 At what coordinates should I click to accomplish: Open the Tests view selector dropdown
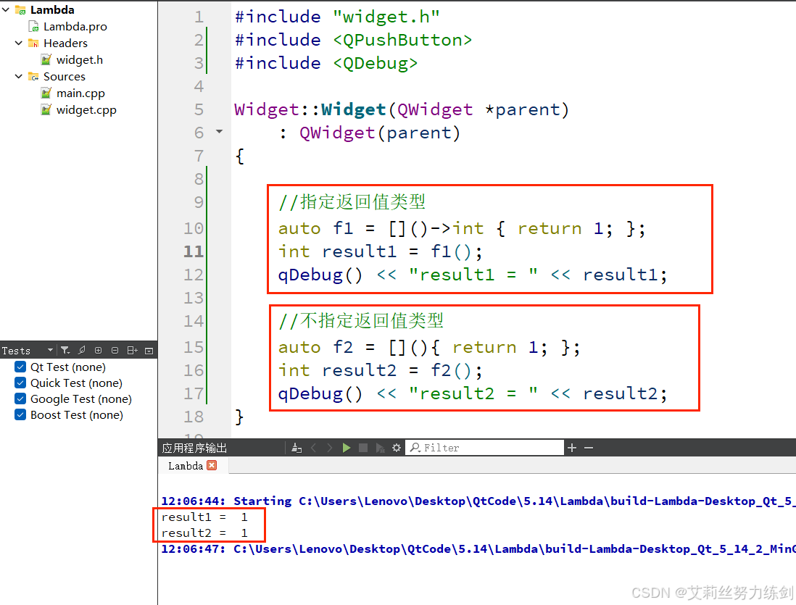click(50, 350)
